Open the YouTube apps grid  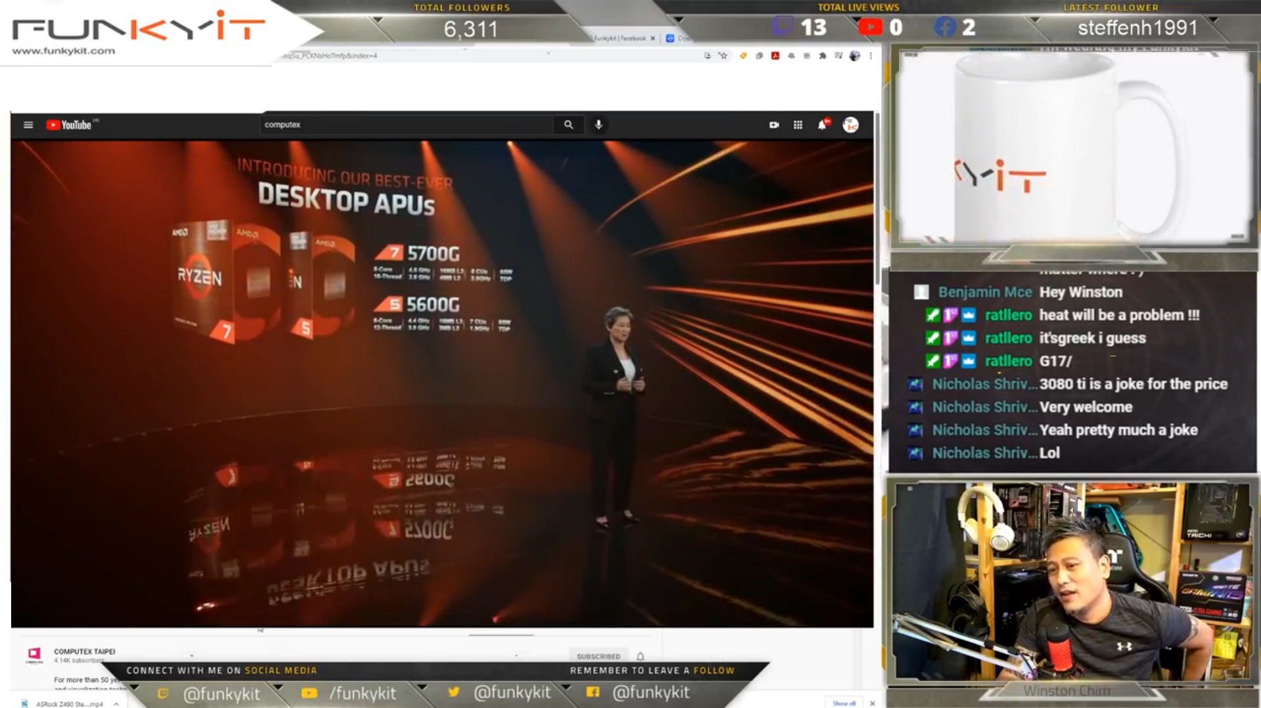click(x=798, y=125)
